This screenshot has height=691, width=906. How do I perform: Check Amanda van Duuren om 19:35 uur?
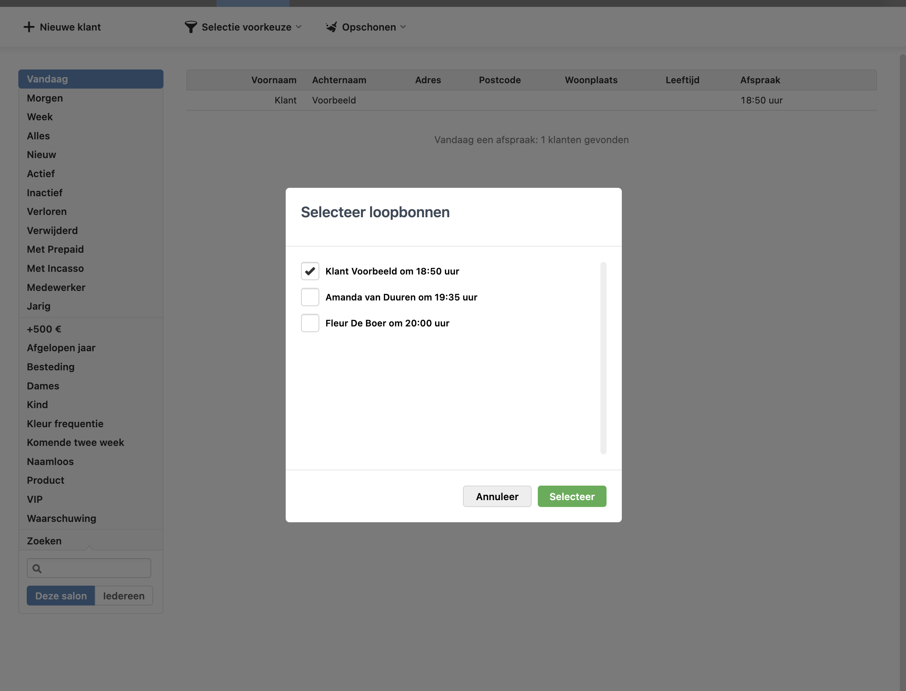coord(310,297)
